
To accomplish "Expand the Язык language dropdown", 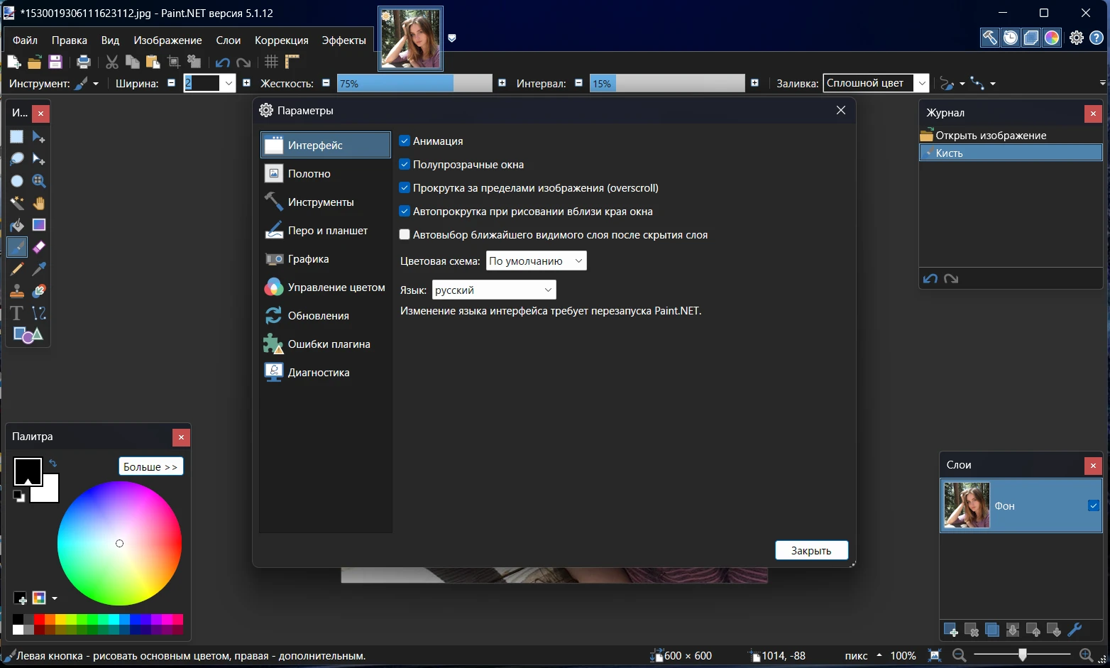I will [x=493, y=290].
